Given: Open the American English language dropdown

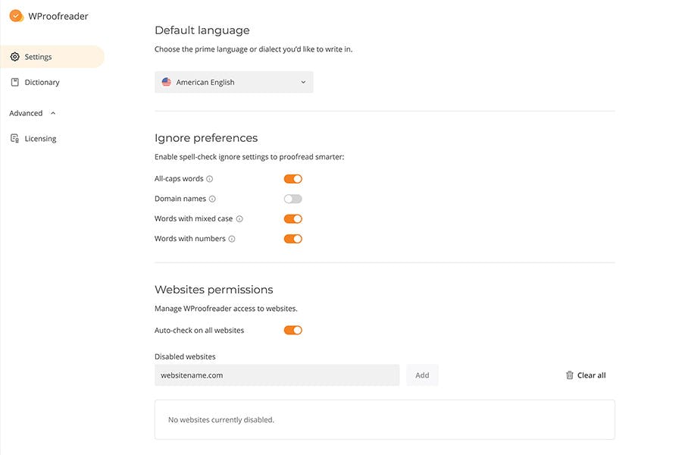Looking at the screenshot, I should pyautogui.click(x=234, y=83).
